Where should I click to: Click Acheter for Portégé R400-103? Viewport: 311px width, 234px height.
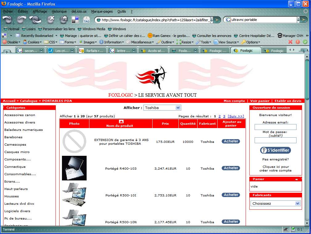231,168
